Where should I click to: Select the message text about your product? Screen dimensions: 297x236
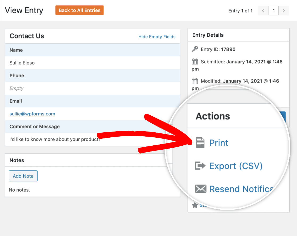(55, 139)
